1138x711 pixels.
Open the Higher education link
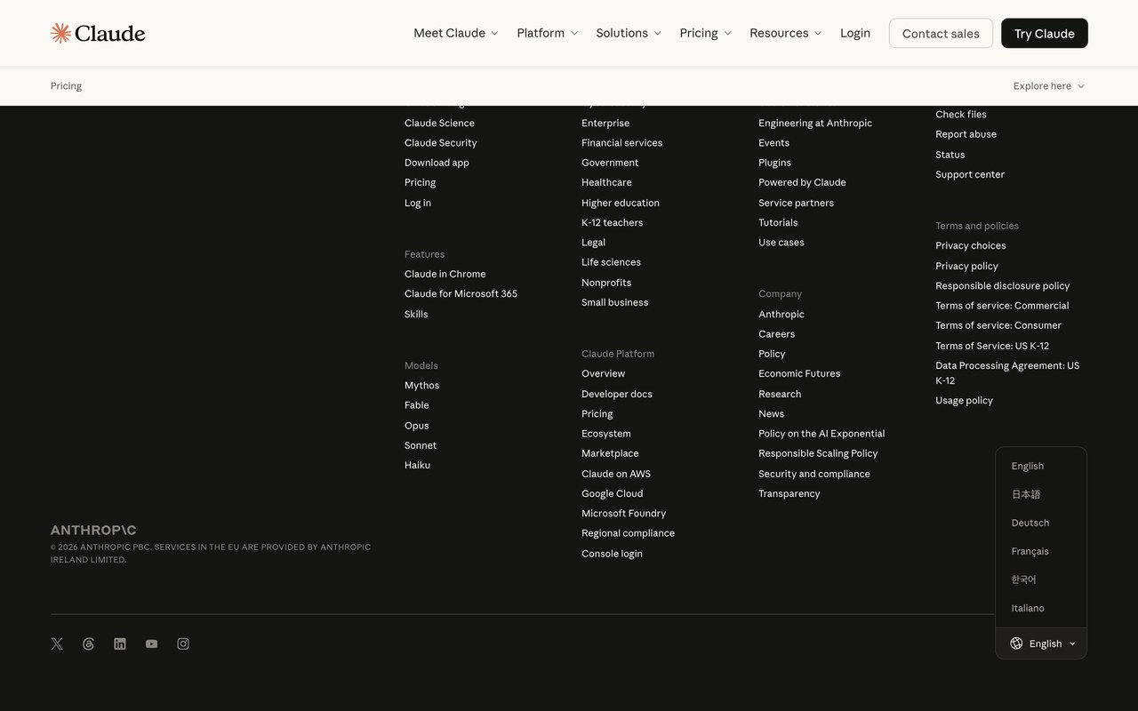click(x=621, y=203)
